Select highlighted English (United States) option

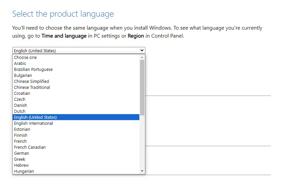tap(76, 117)
